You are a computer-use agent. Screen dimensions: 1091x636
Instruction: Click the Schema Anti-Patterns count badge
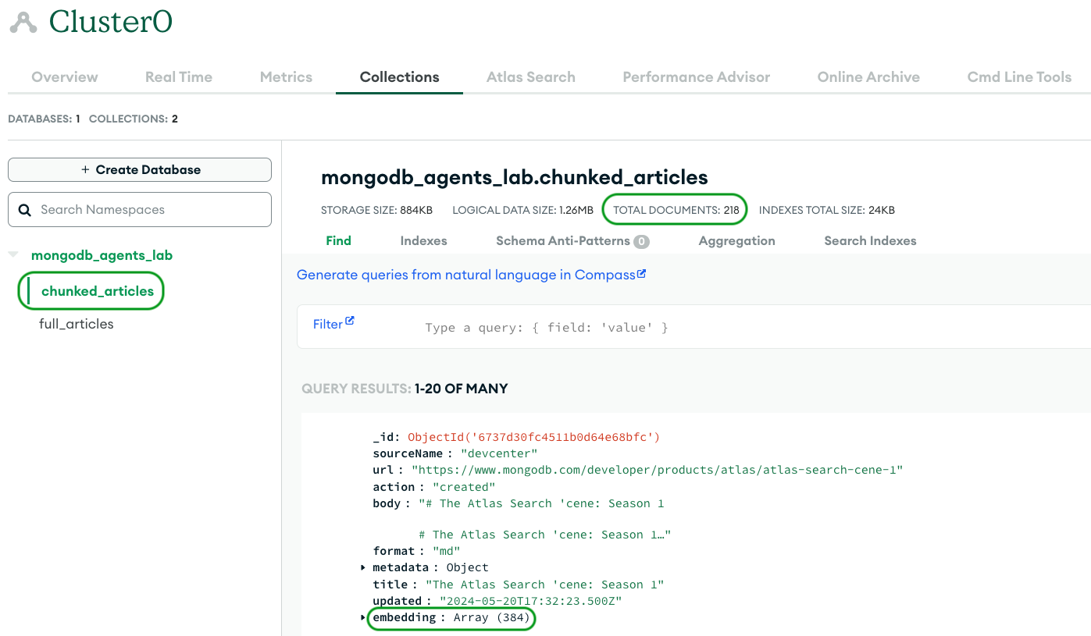click(641, 242)
